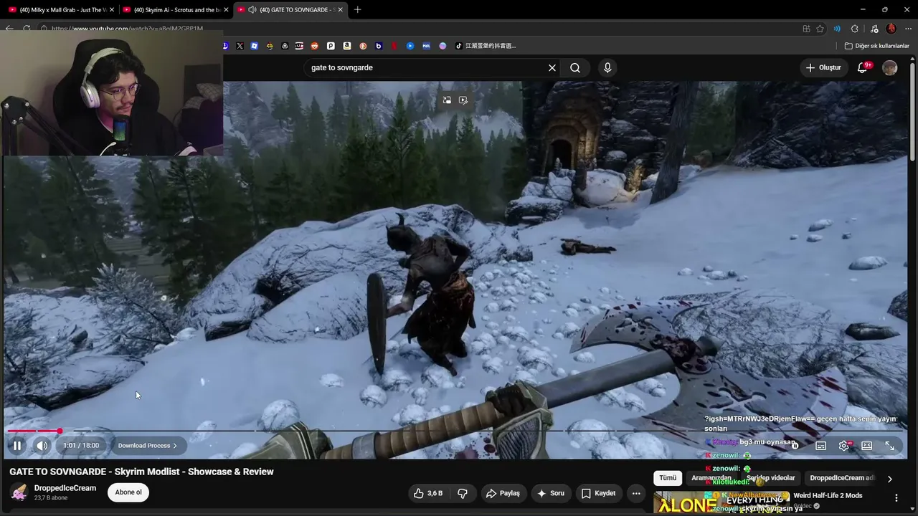Open a new browser tab
Viewport: 918px width, 516px height.
click(358, 10)
